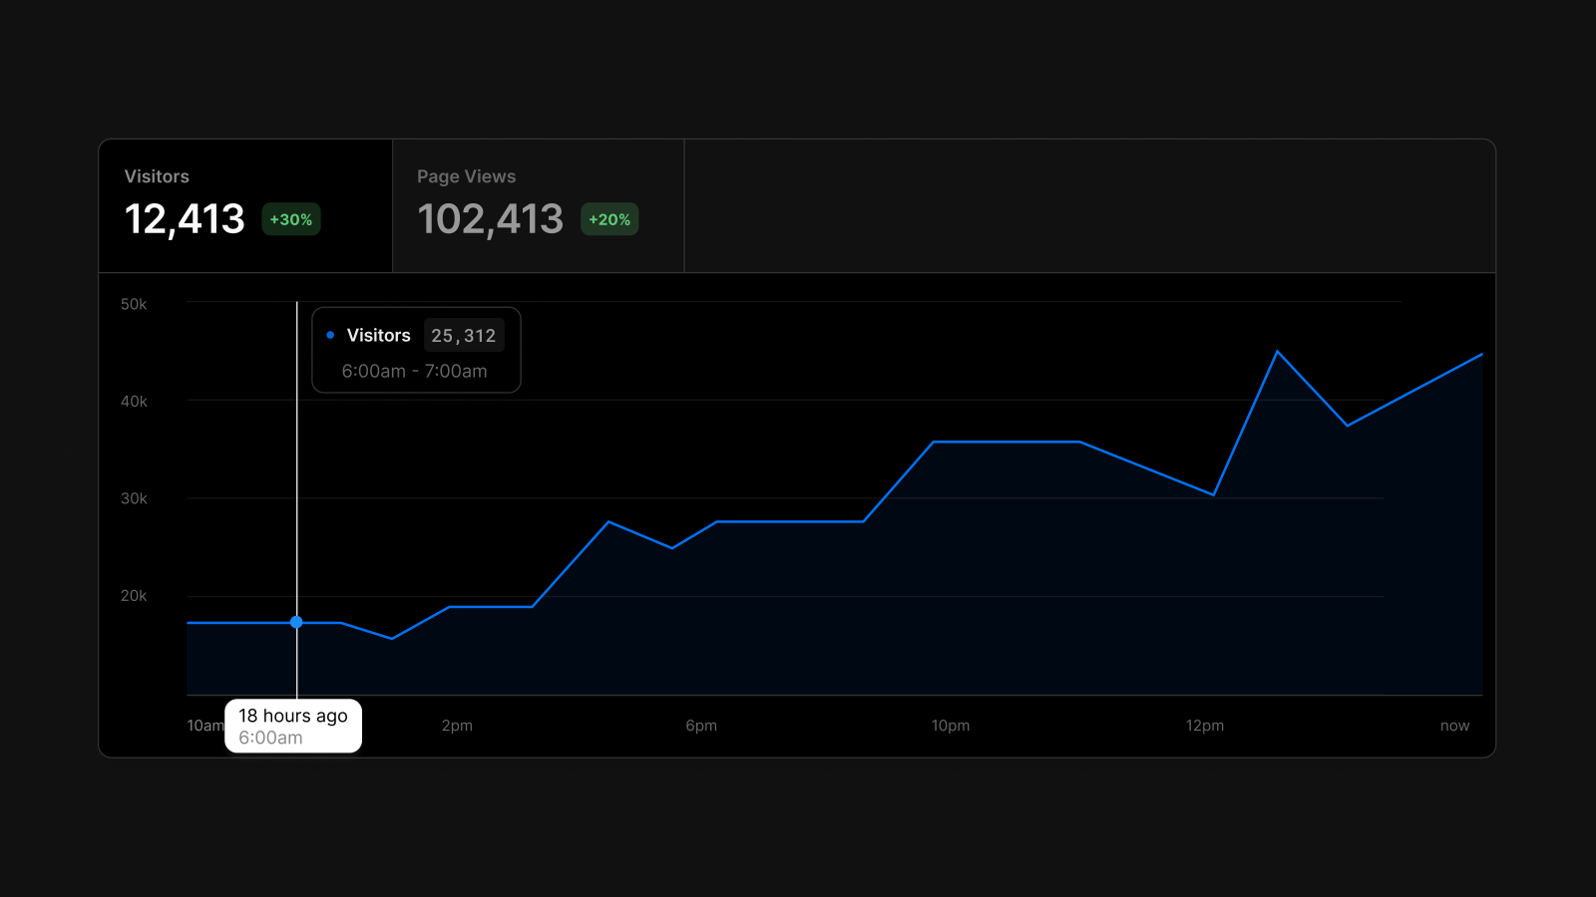Select the Page Views metric card

(539, 204)
